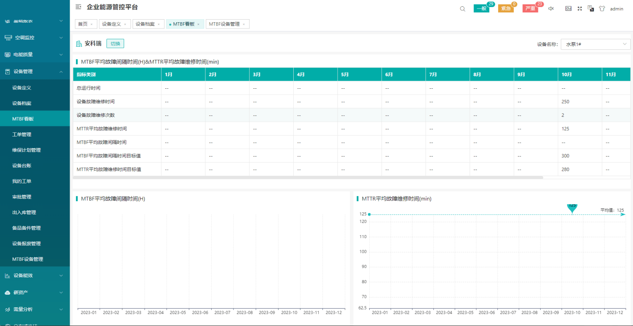Viewport: 633px width, 326px height.
Task: Click the 碳资产 cloud icon
Action: (x=8, y=293)
